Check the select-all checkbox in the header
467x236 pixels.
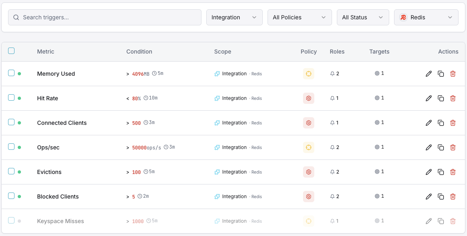point(11,51)
